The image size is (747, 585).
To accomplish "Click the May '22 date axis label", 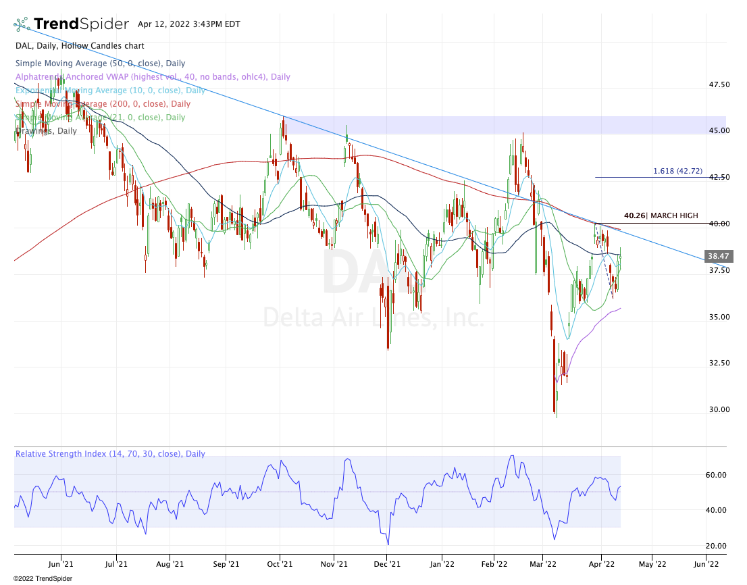I will point(652,565).
